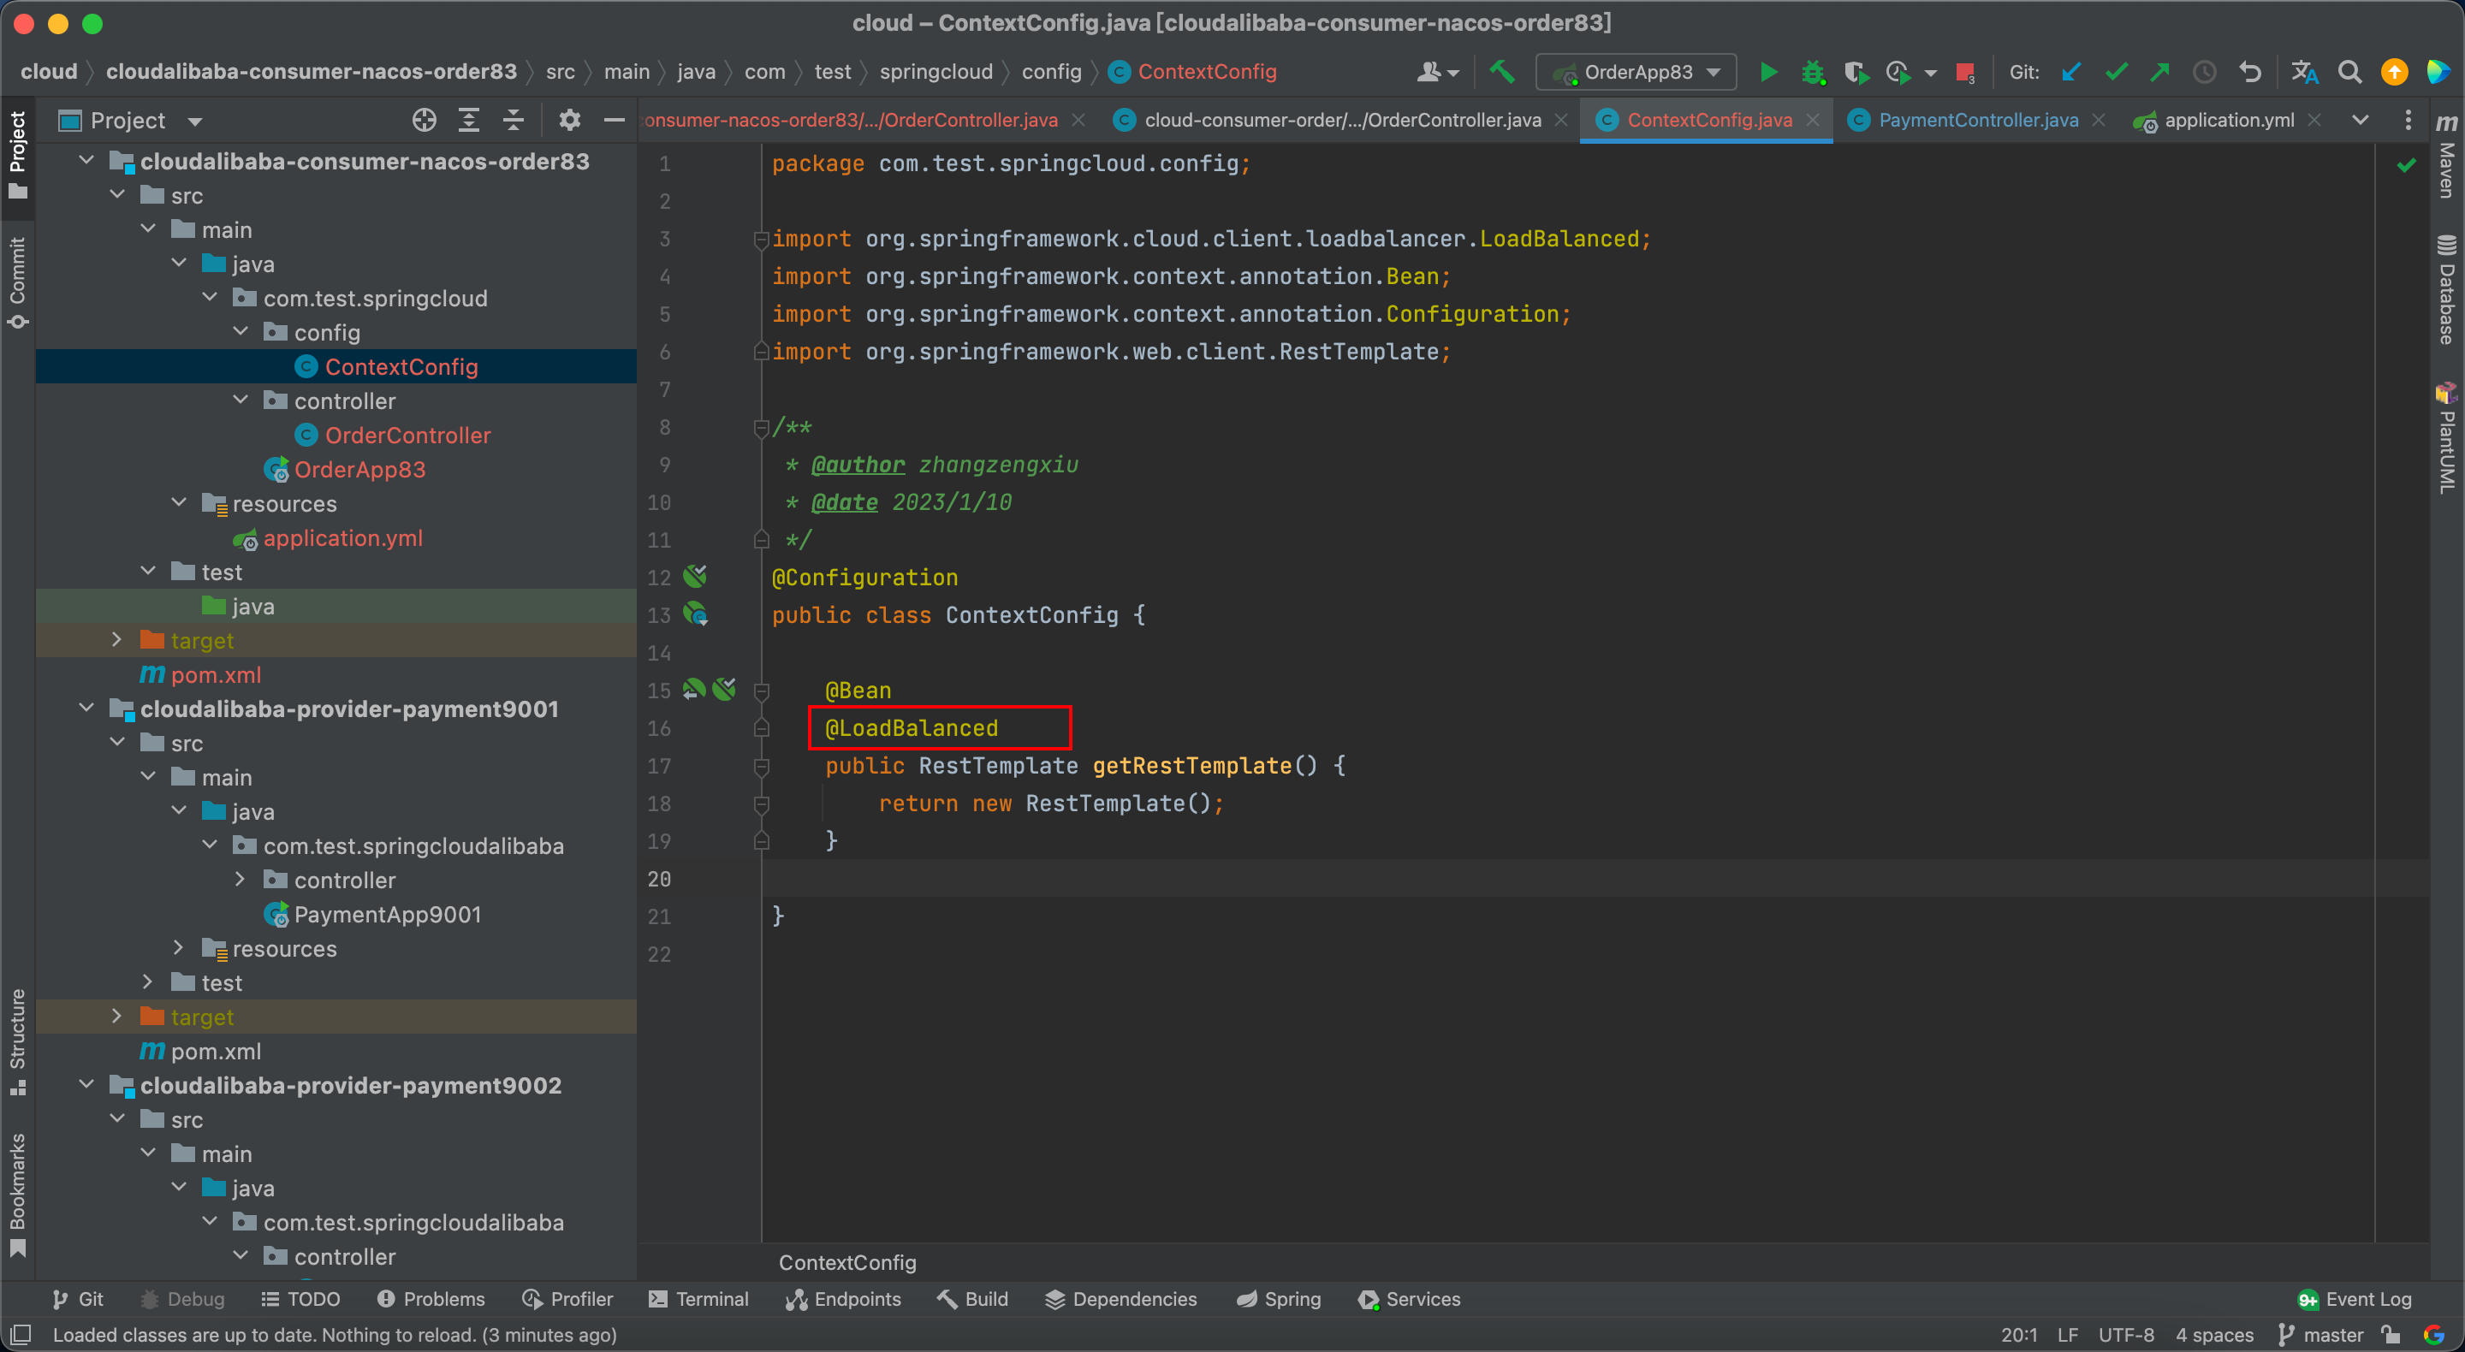Image resolution: width=2465 pixels, height=1352 pixels.
Task: Click master branch in status bar
Action: coord(2320,1335)
